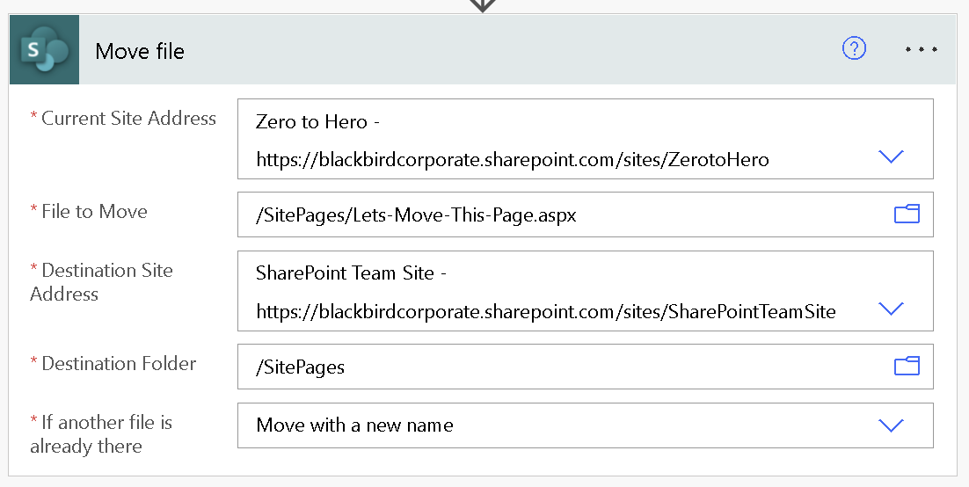Expand the 'If another file is already there' chevron

891,425
